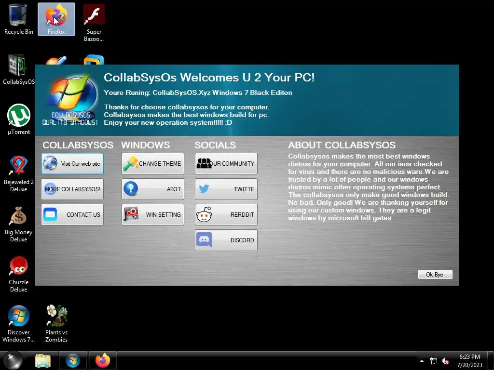Click the ABOUT COLLABSYSOS heading
494x370 pixels.
tap(342, 145)
